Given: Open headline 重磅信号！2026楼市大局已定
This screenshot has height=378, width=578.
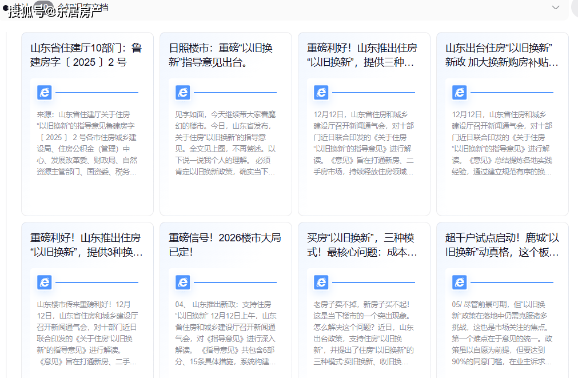Looking at the screenshot, I should [x=225, y=245].
